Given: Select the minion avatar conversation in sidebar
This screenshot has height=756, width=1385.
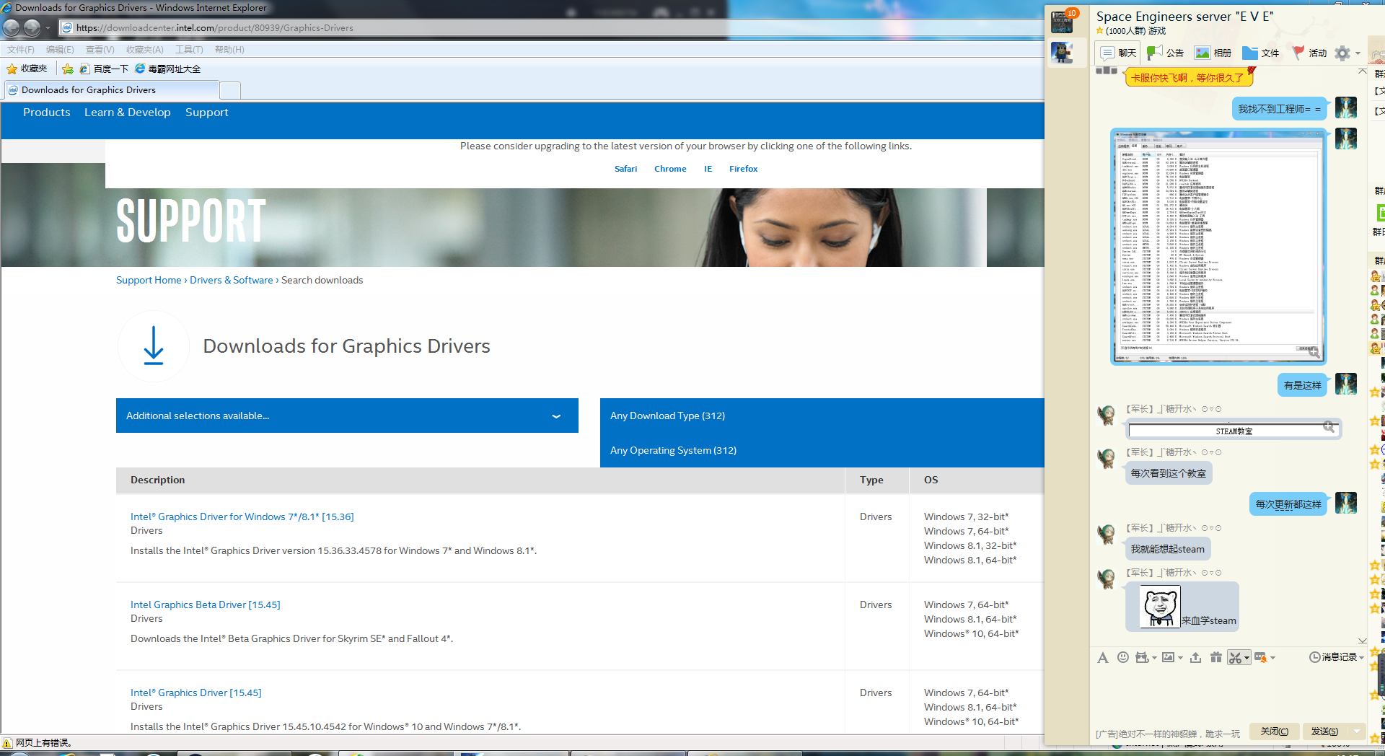Looking at the screenshot, I should pyautogui.click(x=1062, y=53).
